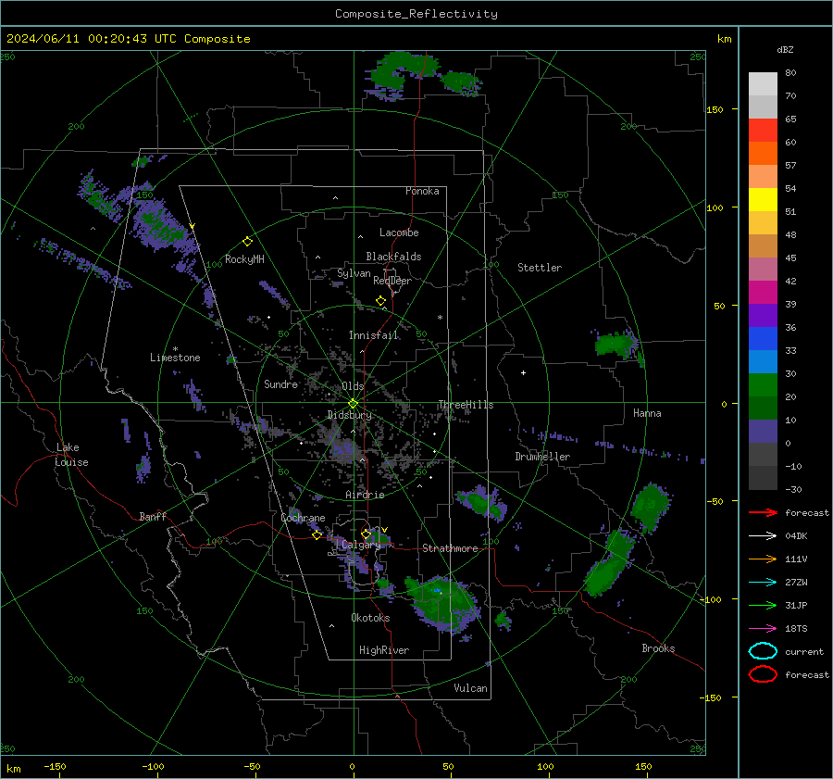The height and width of the screenshot is (779, 833).
Task: Click the Innisfail city label
Action: point(374,335)
